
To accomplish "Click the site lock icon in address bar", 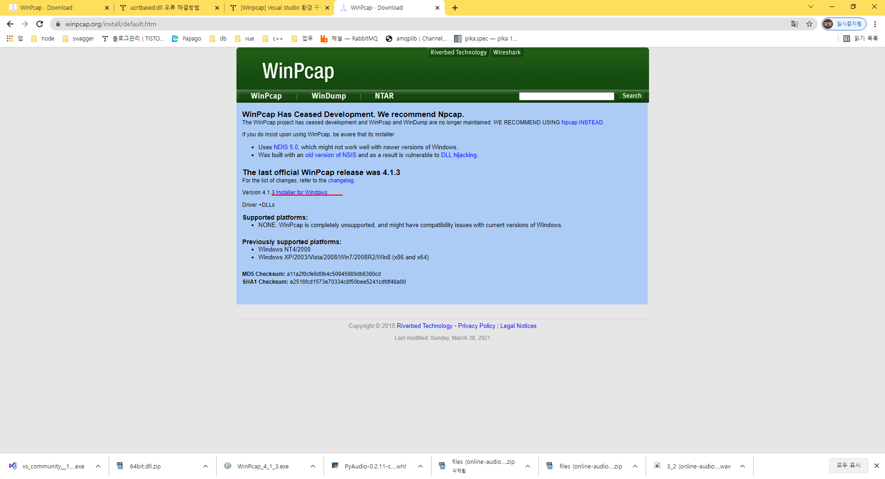I will pos(58,24).
